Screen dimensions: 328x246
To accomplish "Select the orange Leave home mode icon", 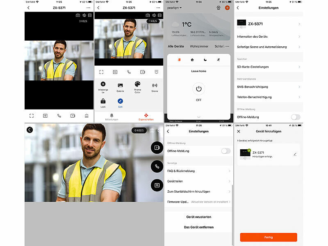I will 179,60.
